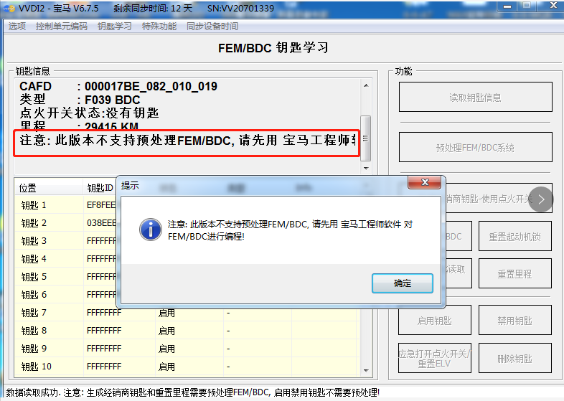The image size is (564, 401).
Task: Select the 钥匙 3 row
Action: point(67,241)
